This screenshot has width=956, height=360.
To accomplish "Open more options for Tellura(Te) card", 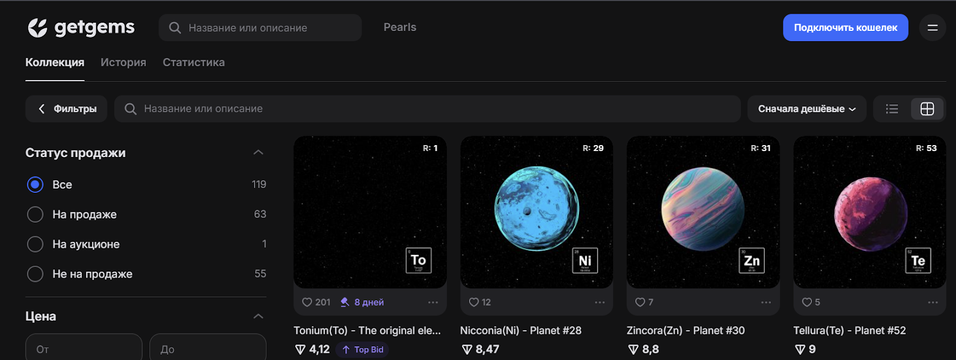I will coord(933,302).
